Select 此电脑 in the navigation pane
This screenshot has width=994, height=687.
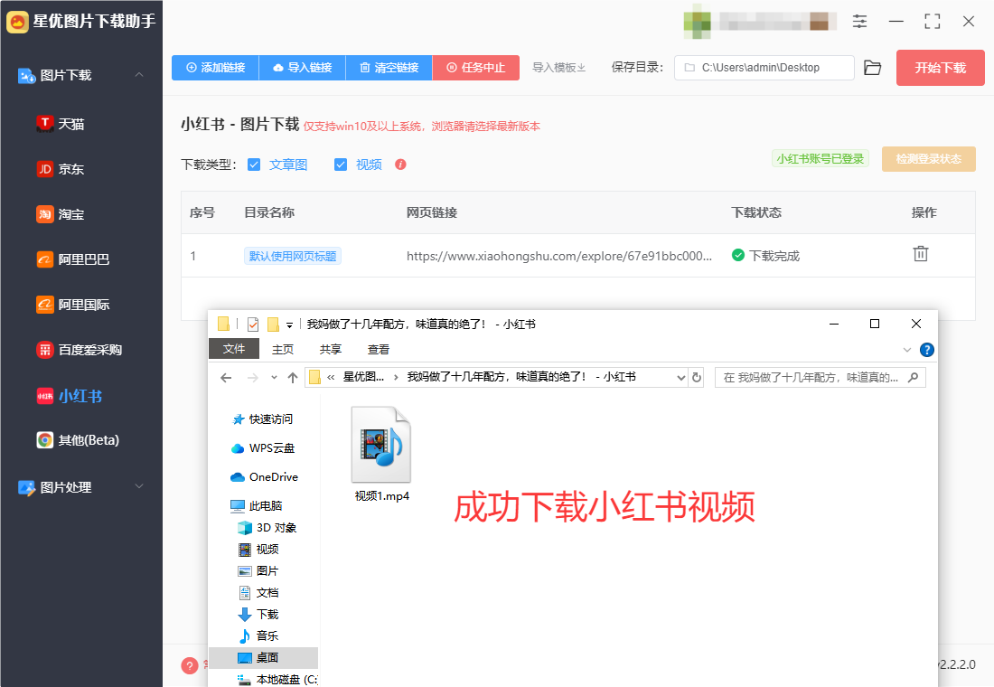coord(257,505)
